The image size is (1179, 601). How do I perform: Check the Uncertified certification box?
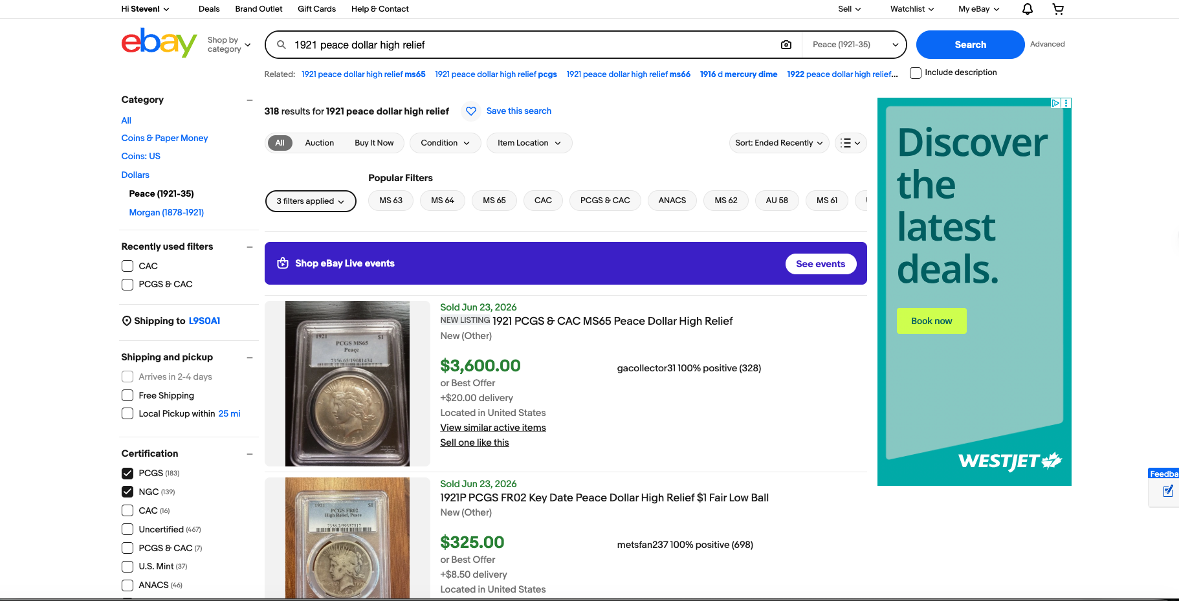tap(127, 529)
